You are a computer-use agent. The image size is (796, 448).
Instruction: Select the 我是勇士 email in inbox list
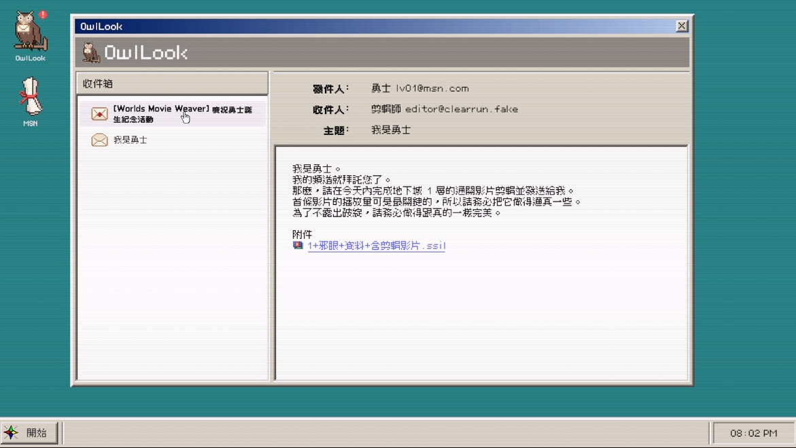click(131, 140)
